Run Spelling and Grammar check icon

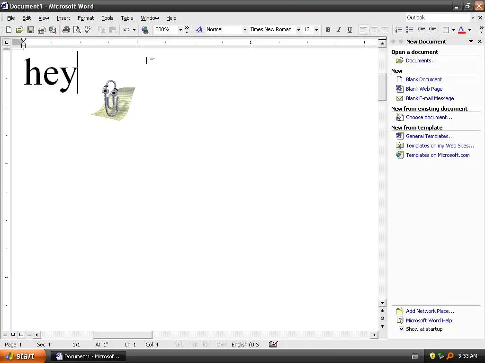tap(88, 30)
